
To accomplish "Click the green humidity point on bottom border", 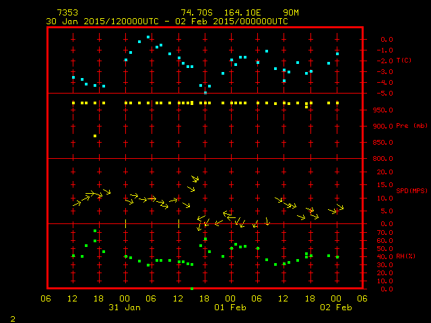I will tap(192, 289).
